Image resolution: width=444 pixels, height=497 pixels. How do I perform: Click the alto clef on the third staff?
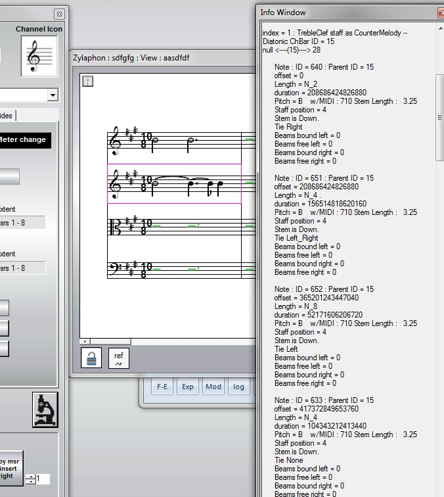[x=116, y=227]
